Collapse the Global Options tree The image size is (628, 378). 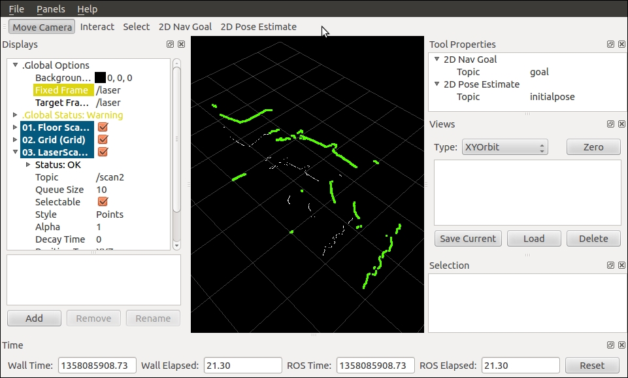tap(15, 65)
